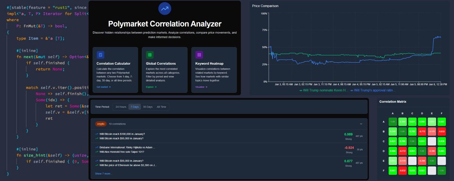Click the Keyword Heatmap card title

point(209,64)
